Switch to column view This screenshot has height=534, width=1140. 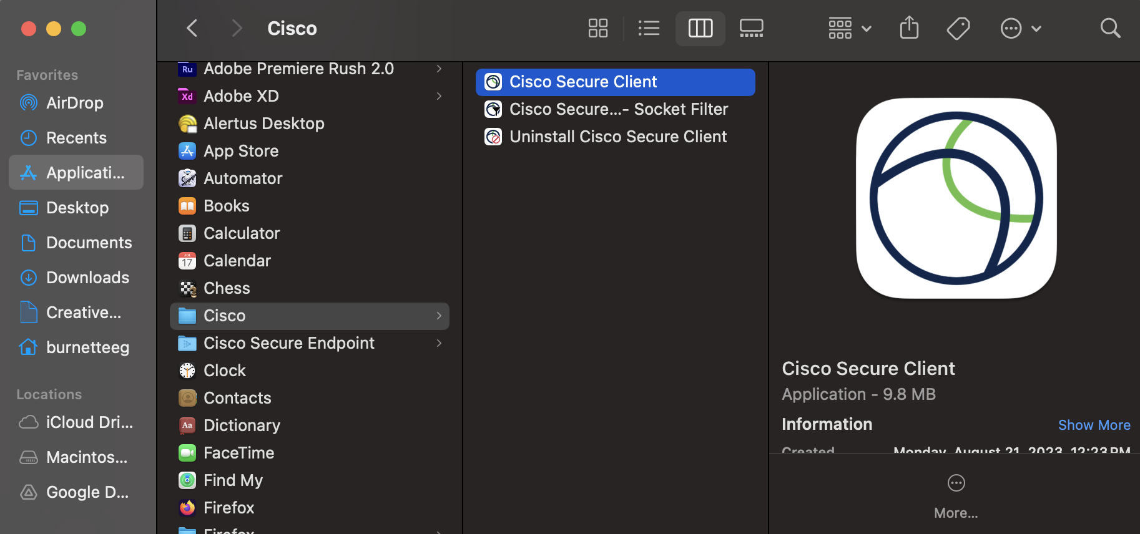(x=700, y=28)
